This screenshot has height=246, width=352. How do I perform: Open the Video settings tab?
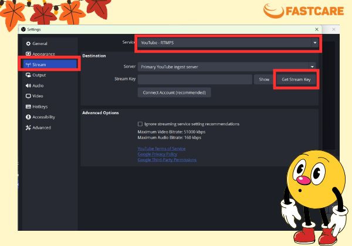pyautogui.click(x=50, y=96)
